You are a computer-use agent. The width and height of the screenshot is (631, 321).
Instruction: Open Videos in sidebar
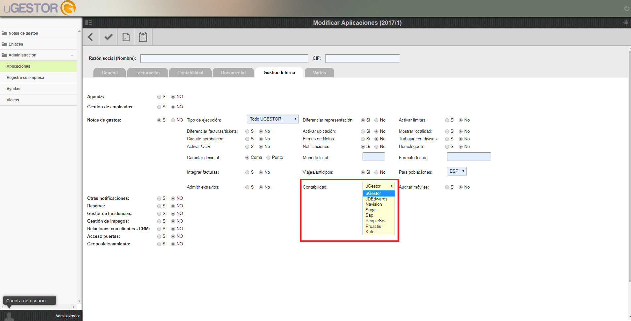pos(38,100)
